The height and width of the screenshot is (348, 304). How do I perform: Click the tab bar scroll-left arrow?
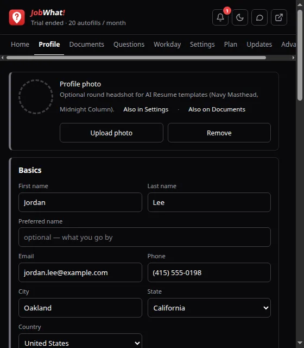click(2, 58)
